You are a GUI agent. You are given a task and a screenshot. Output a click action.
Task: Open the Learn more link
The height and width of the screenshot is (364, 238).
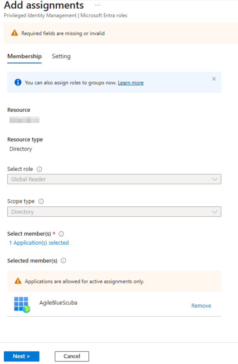pyautogui.click(x=130, y=83)
